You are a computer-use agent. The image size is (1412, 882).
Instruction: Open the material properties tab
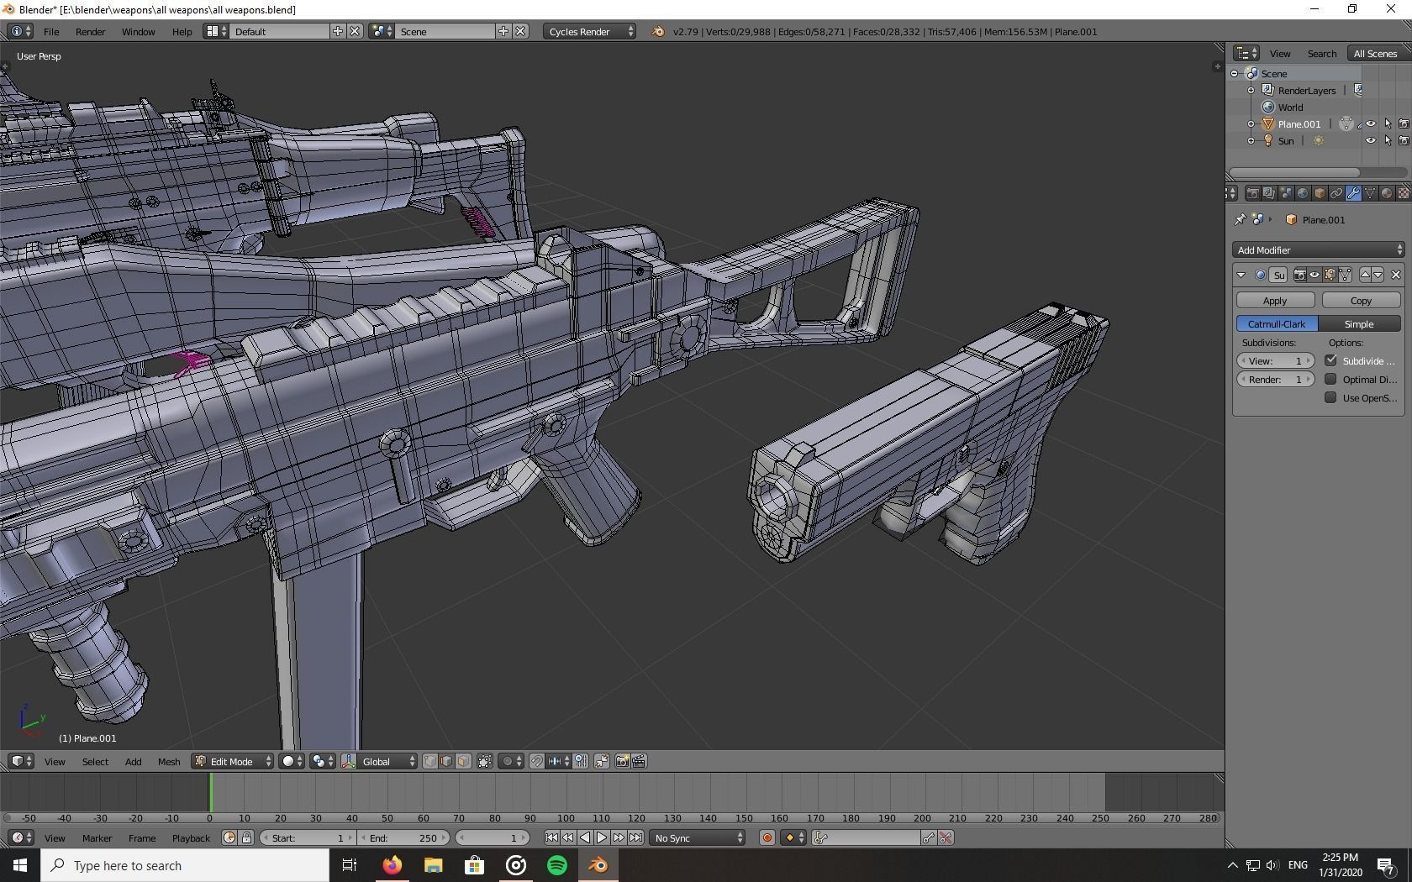pyautogui.click(x=1387, y=193)
